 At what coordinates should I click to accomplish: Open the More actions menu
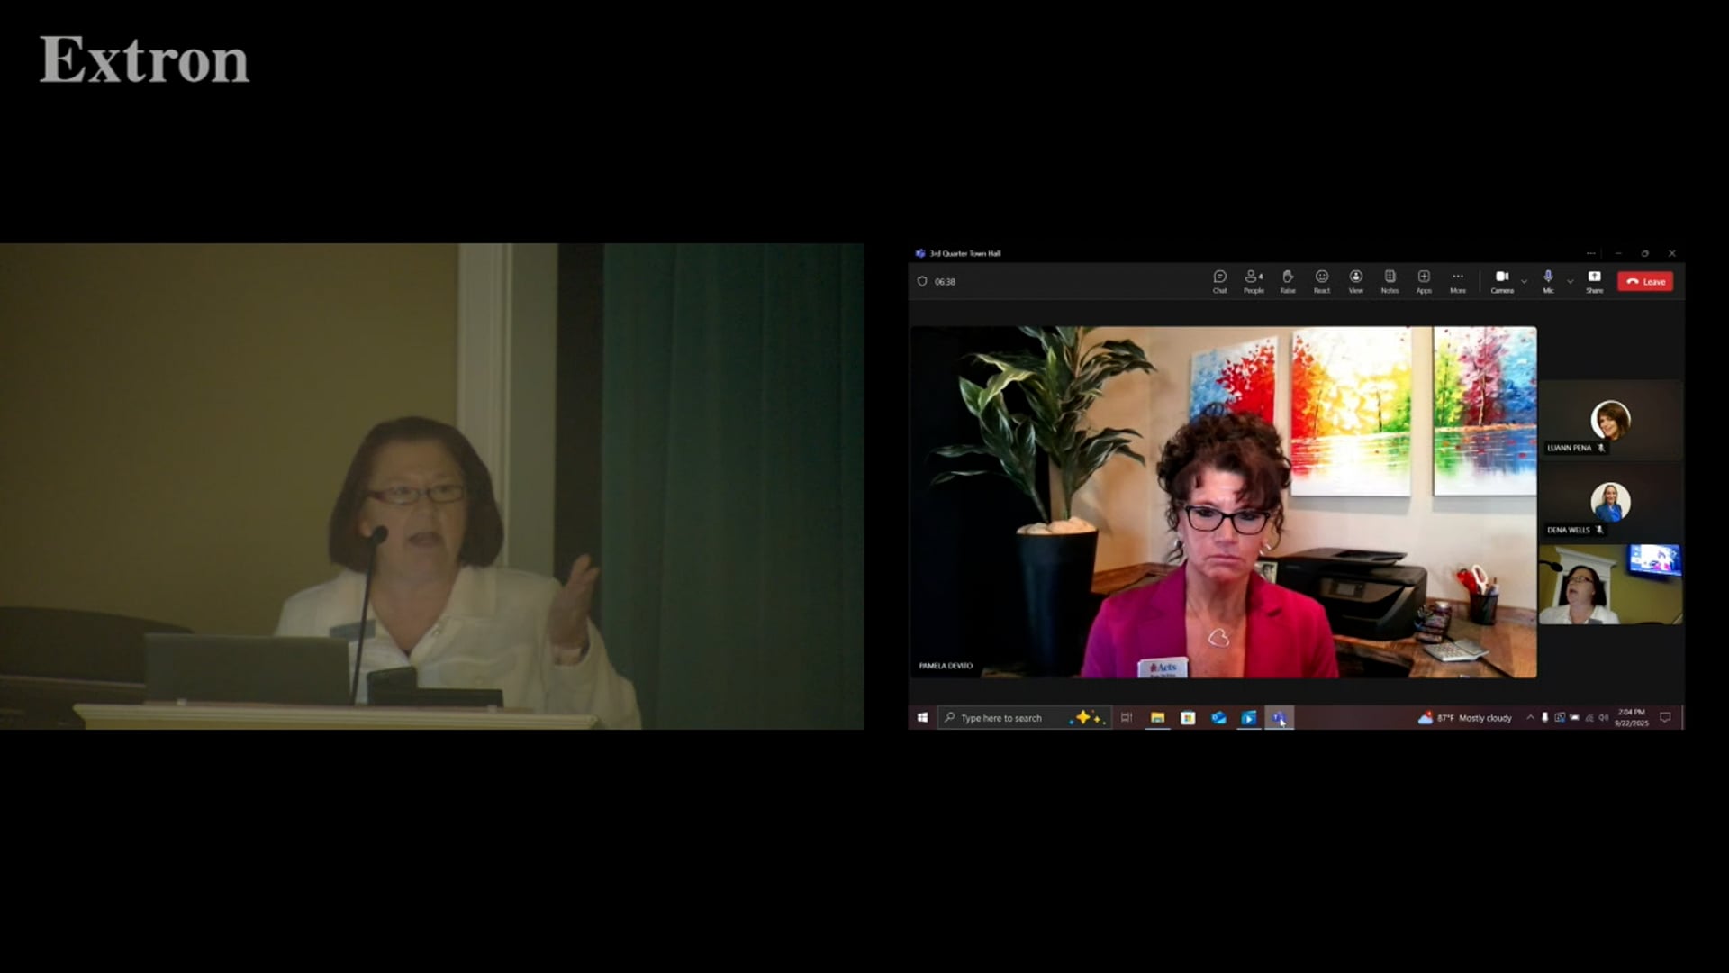click(1457, 281)
